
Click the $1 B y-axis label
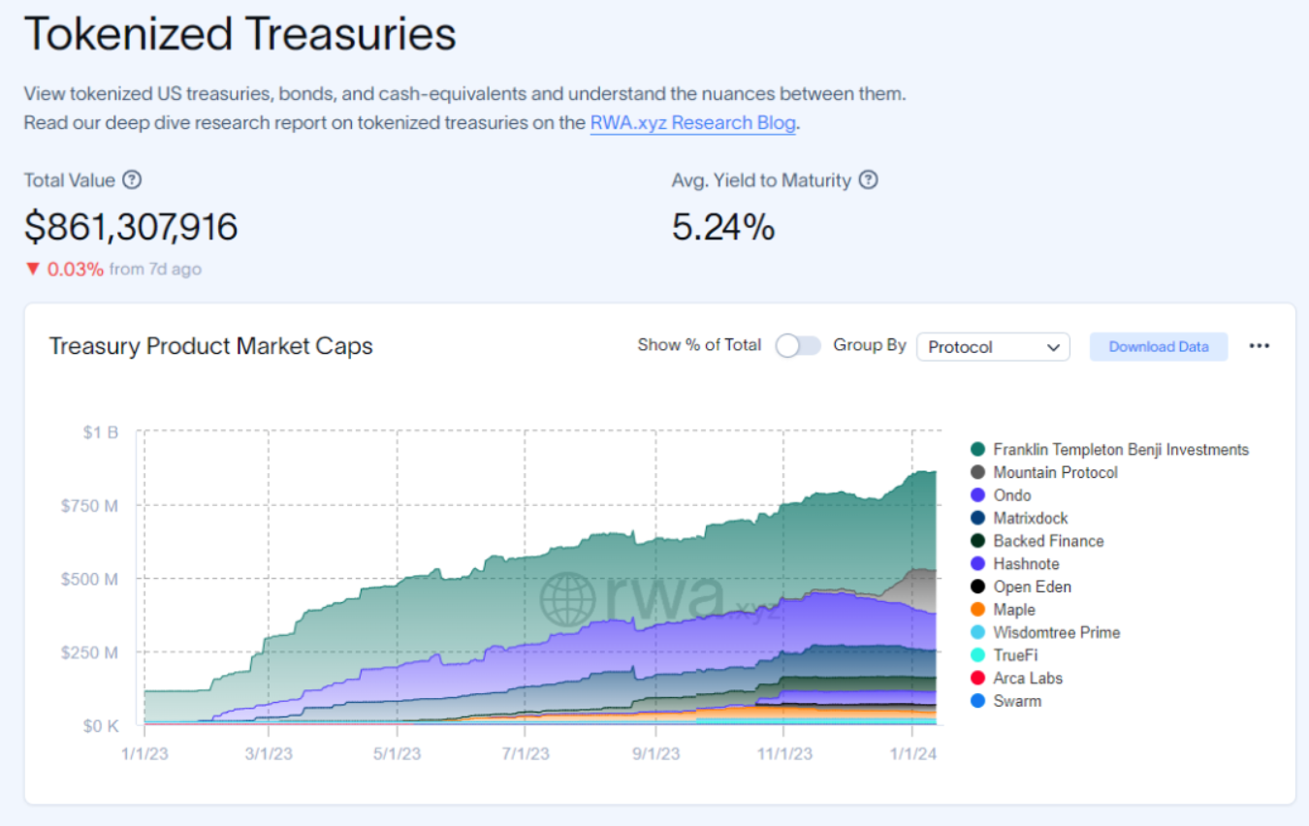(x=101, y=432)
